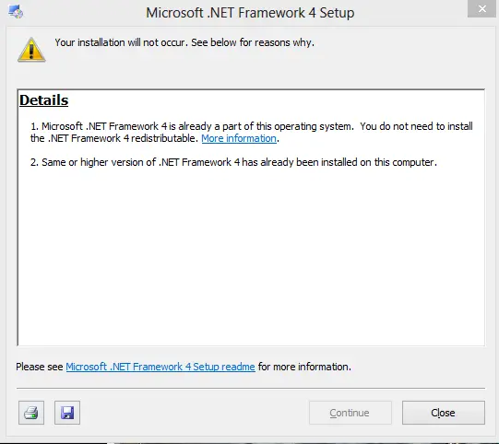The width and height of the screenshot is (499, 444).
Task: Click the 'Microsoft .NET Framework 4 Setup' window title
Action: (250, 13)
